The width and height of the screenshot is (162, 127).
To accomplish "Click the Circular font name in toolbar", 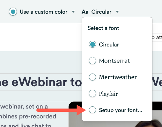I will coord(101,12).
